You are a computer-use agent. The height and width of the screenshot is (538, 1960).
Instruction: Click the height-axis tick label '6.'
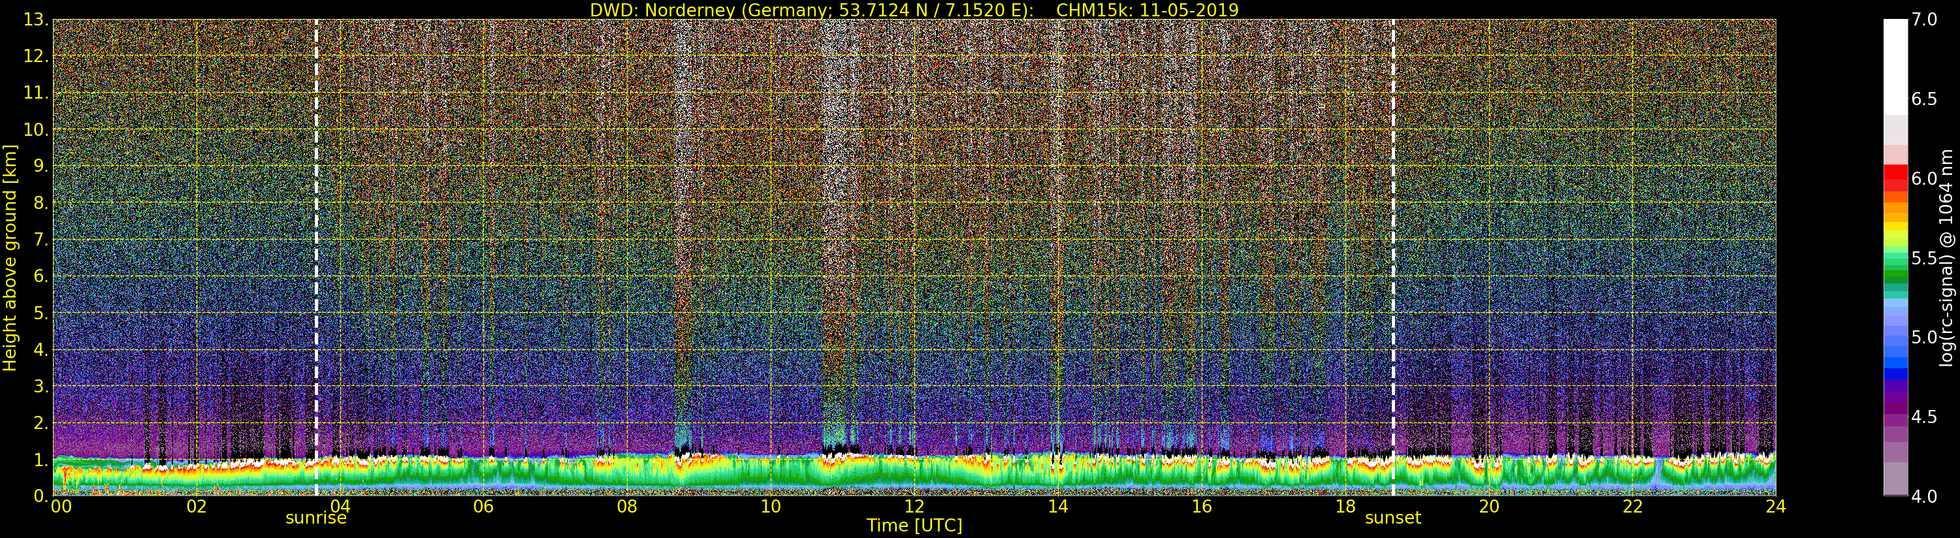40,276
